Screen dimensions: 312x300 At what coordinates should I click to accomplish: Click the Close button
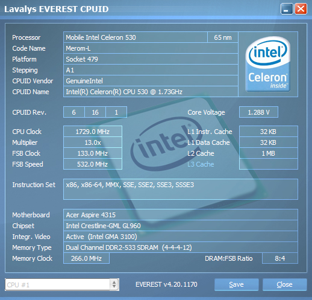[x=284, y=284]
